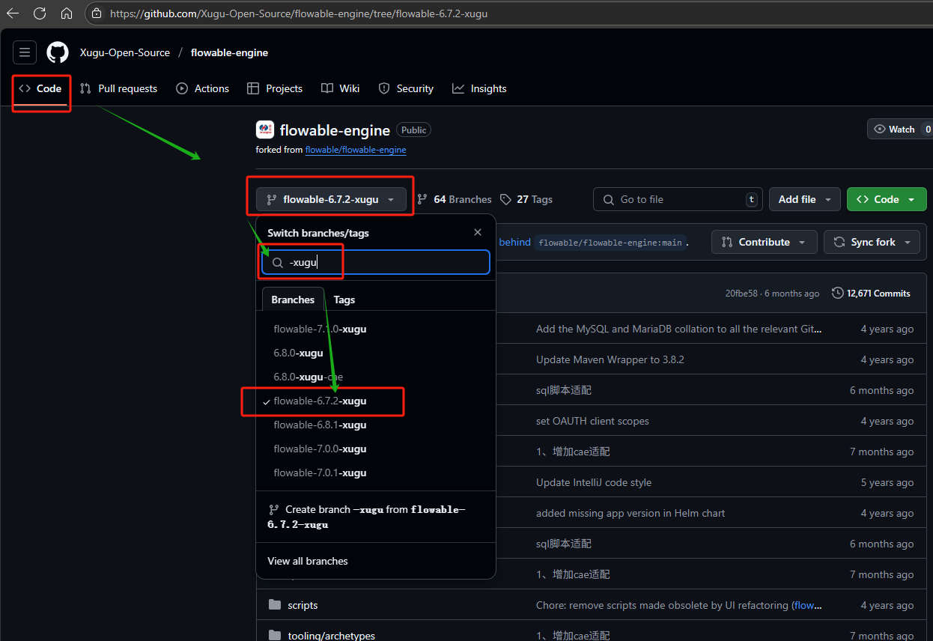Click the 27 Tags link
Viewport: 933px width, 641px height.
click(x=526, y=199)
